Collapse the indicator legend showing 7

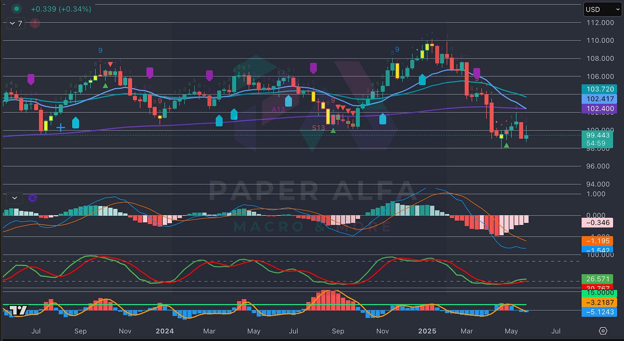pos(15,23)
